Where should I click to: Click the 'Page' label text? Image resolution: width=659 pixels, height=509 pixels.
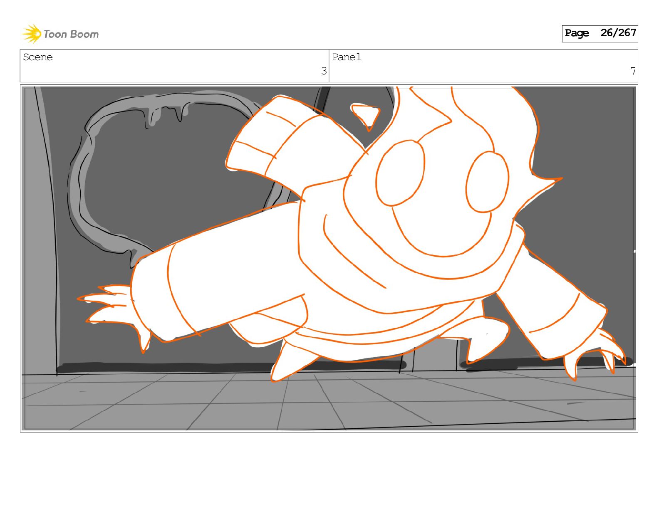tap(577, 33)
